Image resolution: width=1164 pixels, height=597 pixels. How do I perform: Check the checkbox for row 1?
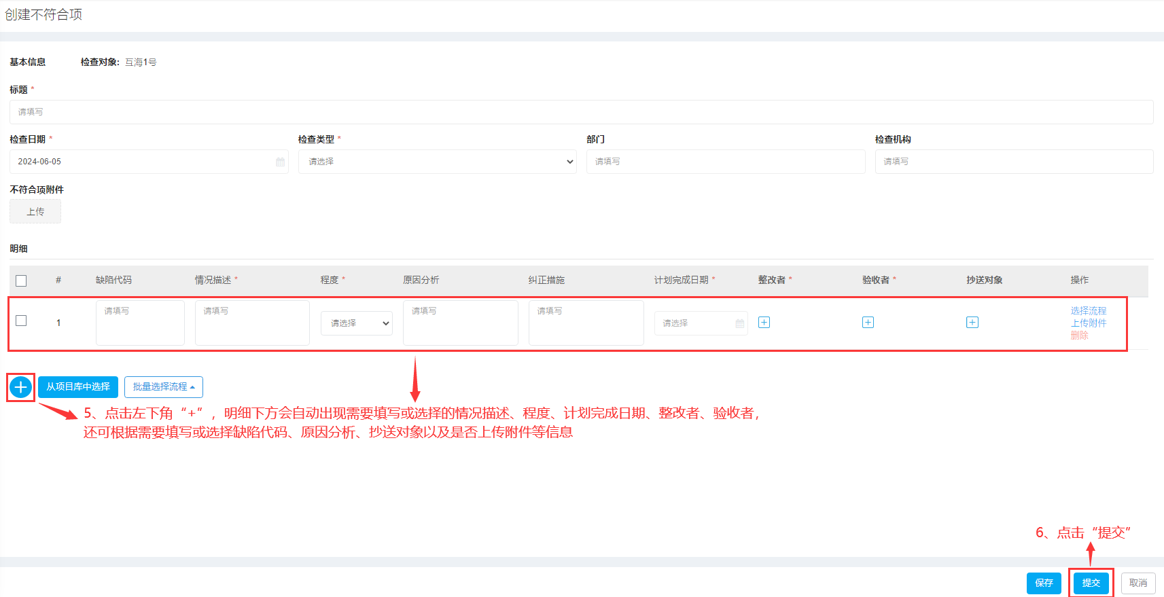coord(21,321)
